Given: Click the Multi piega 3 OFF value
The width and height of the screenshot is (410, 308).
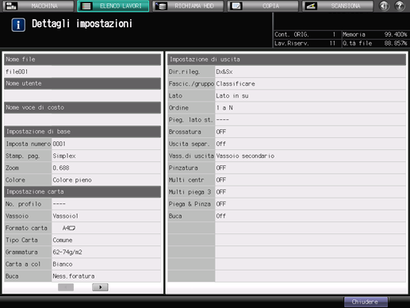Looking at the screenshot, I should [x=220, y=192].
